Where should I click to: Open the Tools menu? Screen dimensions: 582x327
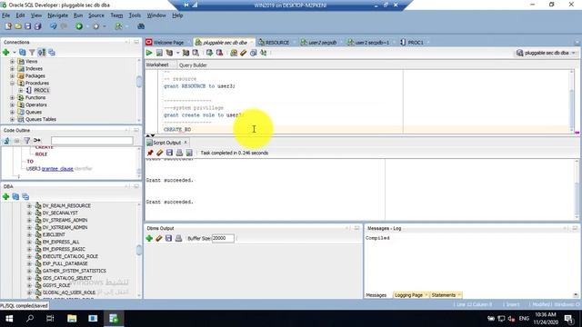135,15
